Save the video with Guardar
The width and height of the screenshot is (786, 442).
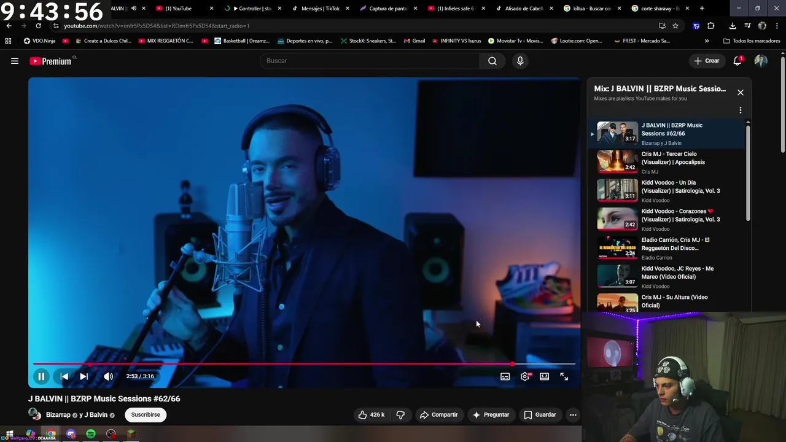point(540,415)
